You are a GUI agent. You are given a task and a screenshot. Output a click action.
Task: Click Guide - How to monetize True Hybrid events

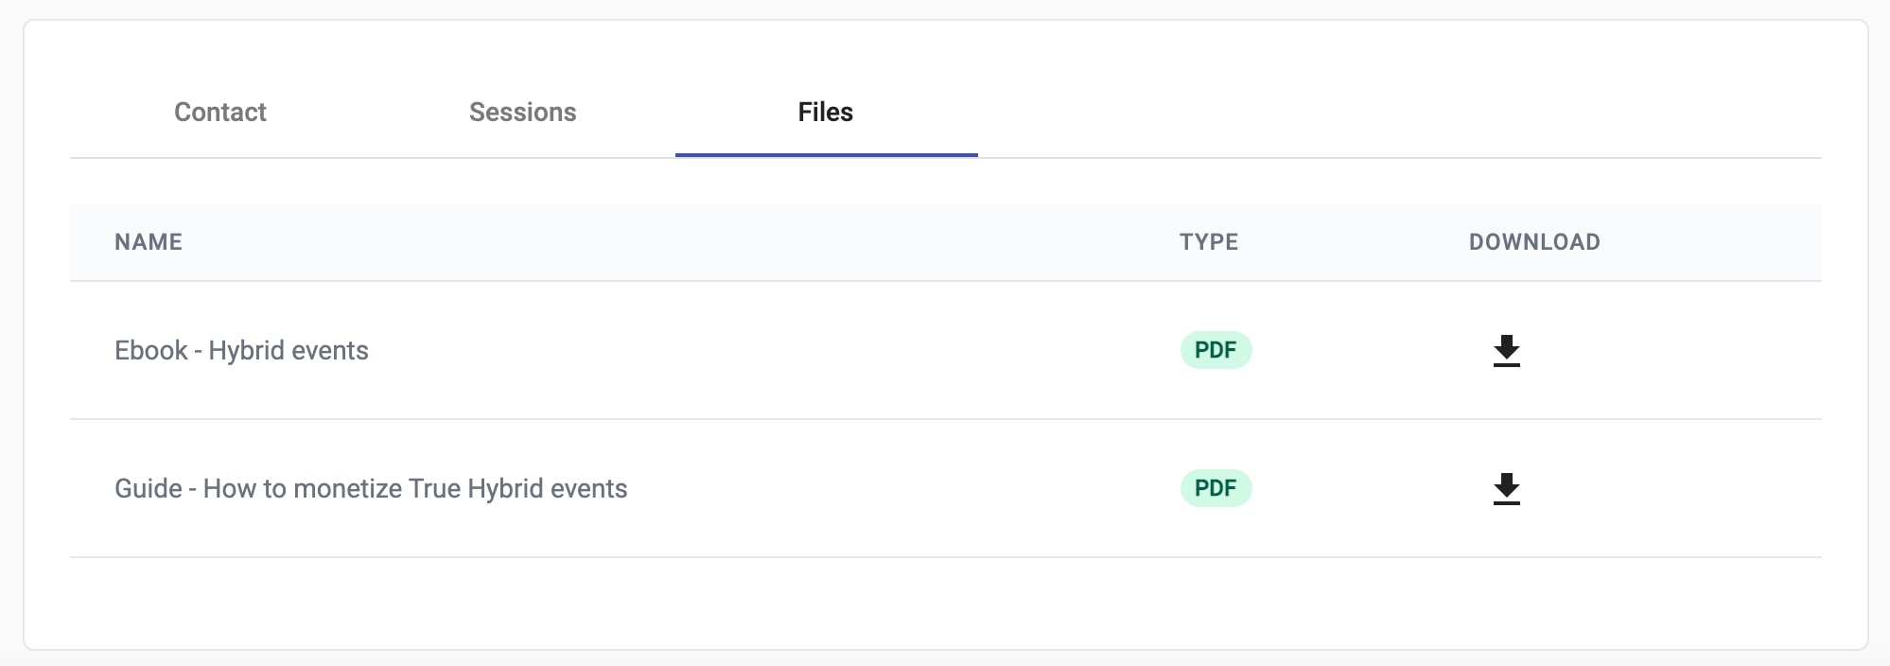point(371,488)
